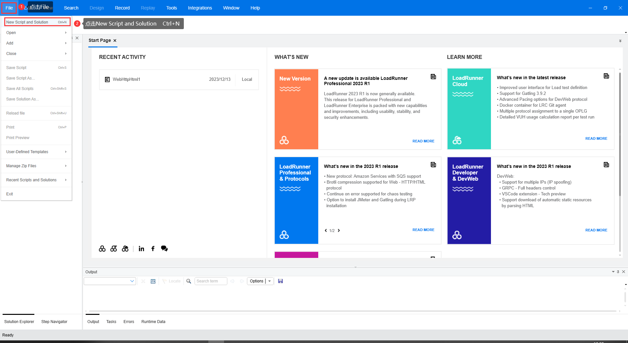Open the Help menu

tap(255, 8)
